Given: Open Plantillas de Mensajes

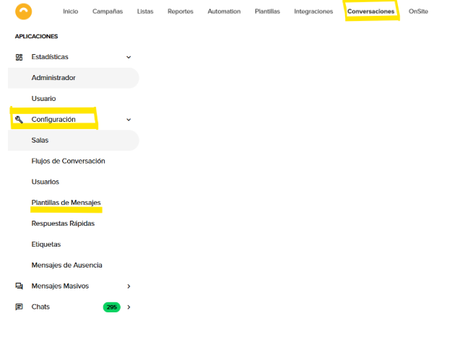Looking at the screenshot, I should click(x=66, y=203).
